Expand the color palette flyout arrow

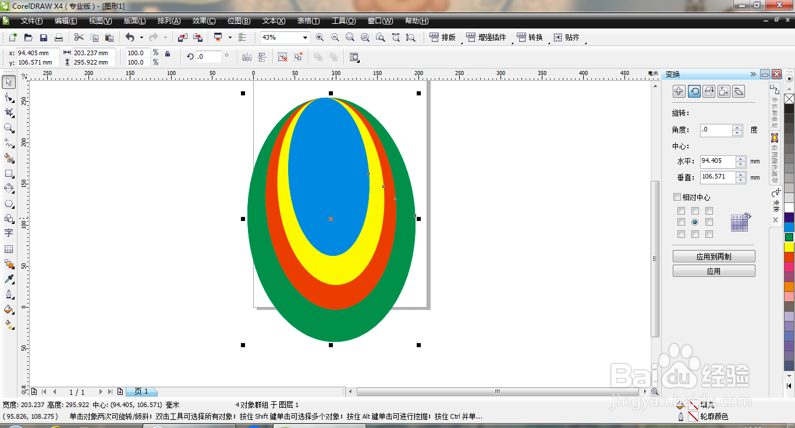pos(789,78)
